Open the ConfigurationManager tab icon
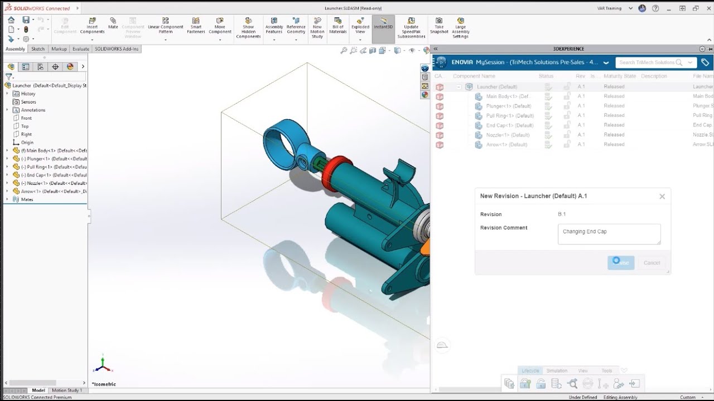The image size is (714, 401). coord(40,66)
